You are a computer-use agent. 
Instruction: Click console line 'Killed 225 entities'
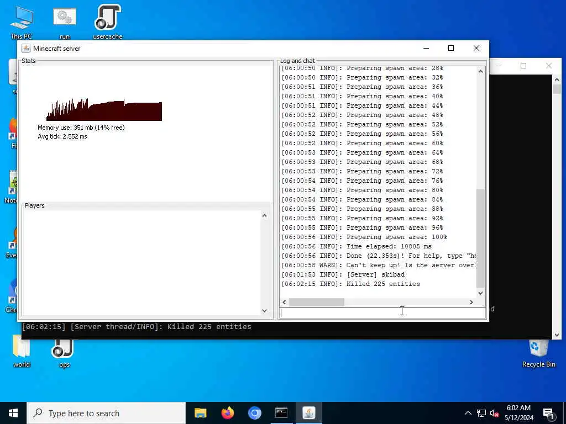pos(137,327)
